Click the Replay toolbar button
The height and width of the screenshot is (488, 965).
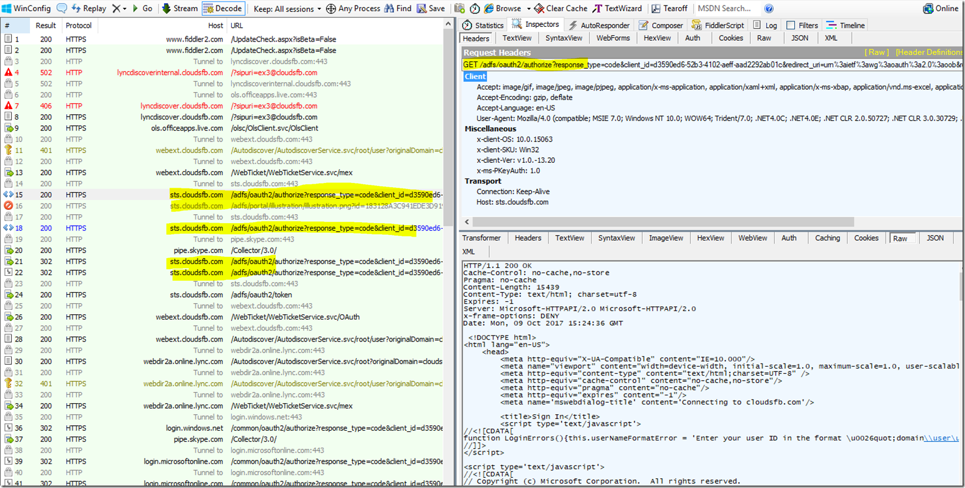[89, 9]
